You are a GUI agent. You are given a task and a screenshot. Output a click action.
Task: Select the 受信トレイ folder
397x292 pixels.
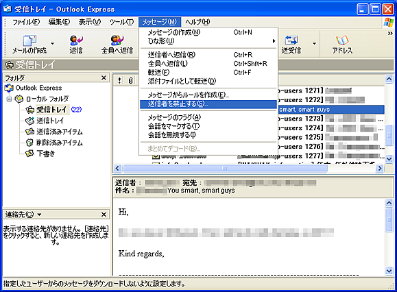(x=51, y=110)
